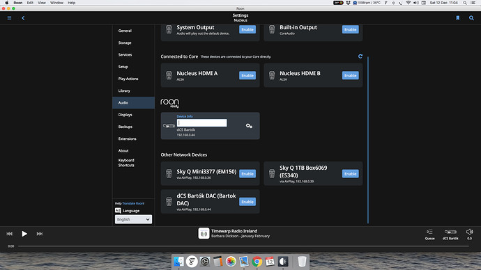Open the About settings tab
This screenshot has height=270, width=481.
click(x=133, y=150)
